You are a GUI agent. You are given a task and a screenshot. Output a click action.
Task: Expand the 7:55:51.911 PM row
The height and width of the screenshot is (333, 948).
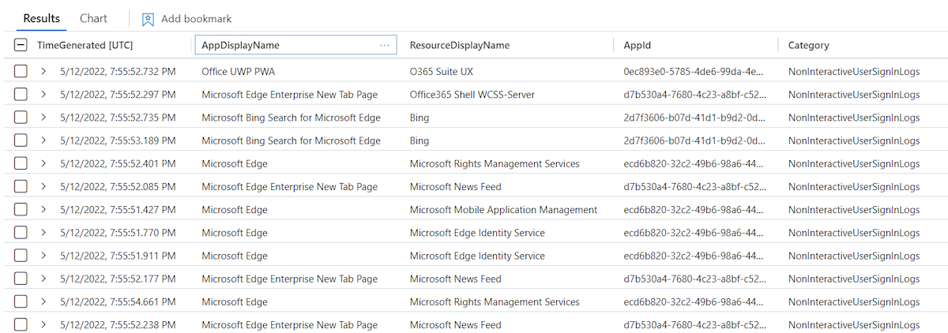click(44, 256)
